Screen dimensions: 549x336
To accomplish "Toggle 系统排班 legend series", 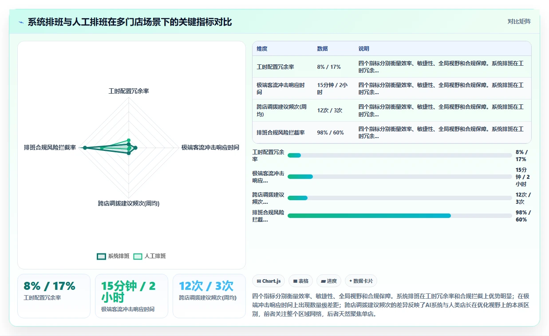I will pos(113,256).
